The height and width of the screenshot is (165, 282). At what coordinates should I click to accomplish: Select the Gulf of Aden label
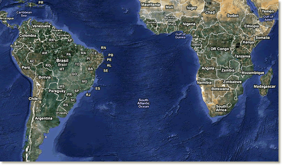(x=268, y=18)
